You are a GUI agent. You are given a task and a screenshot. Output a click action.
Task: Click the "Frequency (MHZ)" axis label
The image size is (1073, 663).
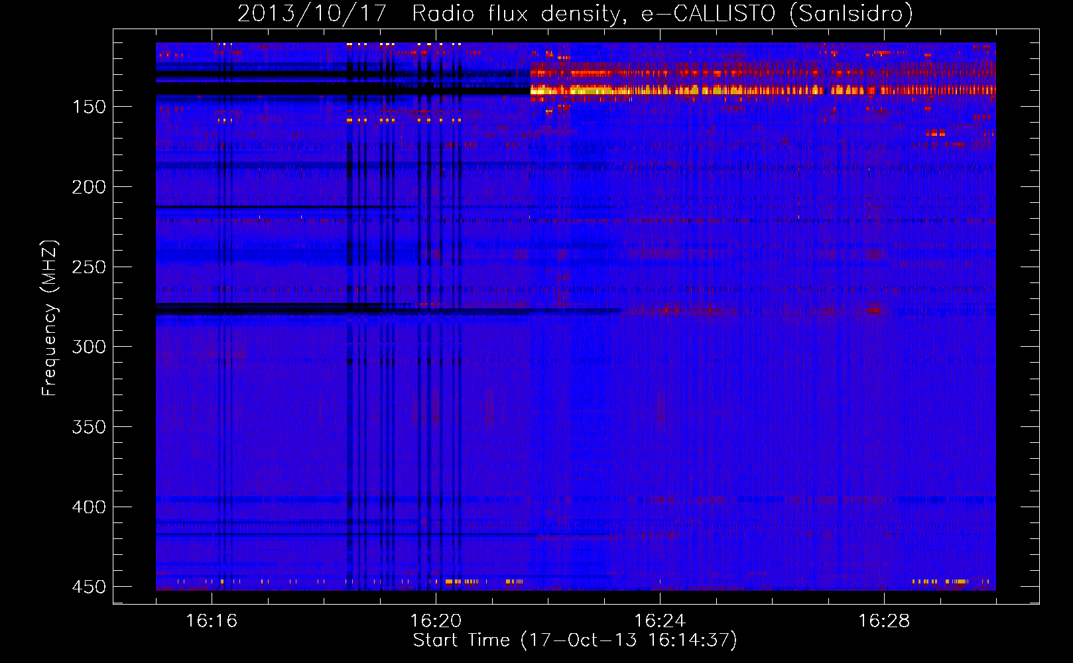(x=50, y=318)
